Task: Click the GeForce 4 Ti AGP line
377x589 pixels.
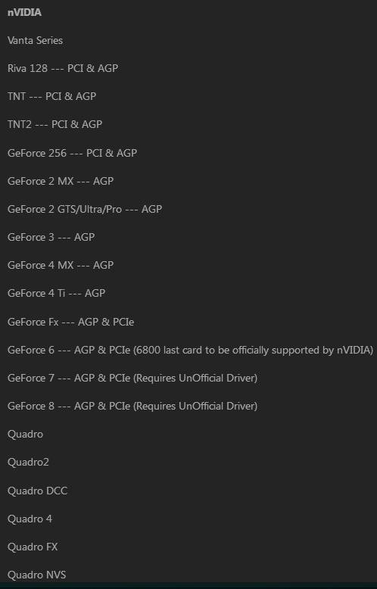Action: (x=56, y=293)
